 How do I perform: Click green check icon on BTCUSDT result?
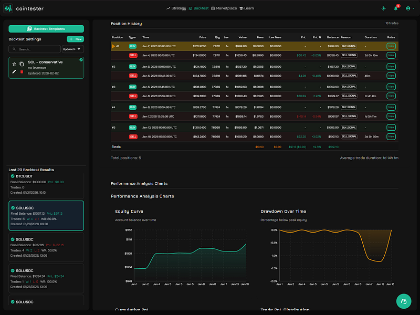pos(12,176)
